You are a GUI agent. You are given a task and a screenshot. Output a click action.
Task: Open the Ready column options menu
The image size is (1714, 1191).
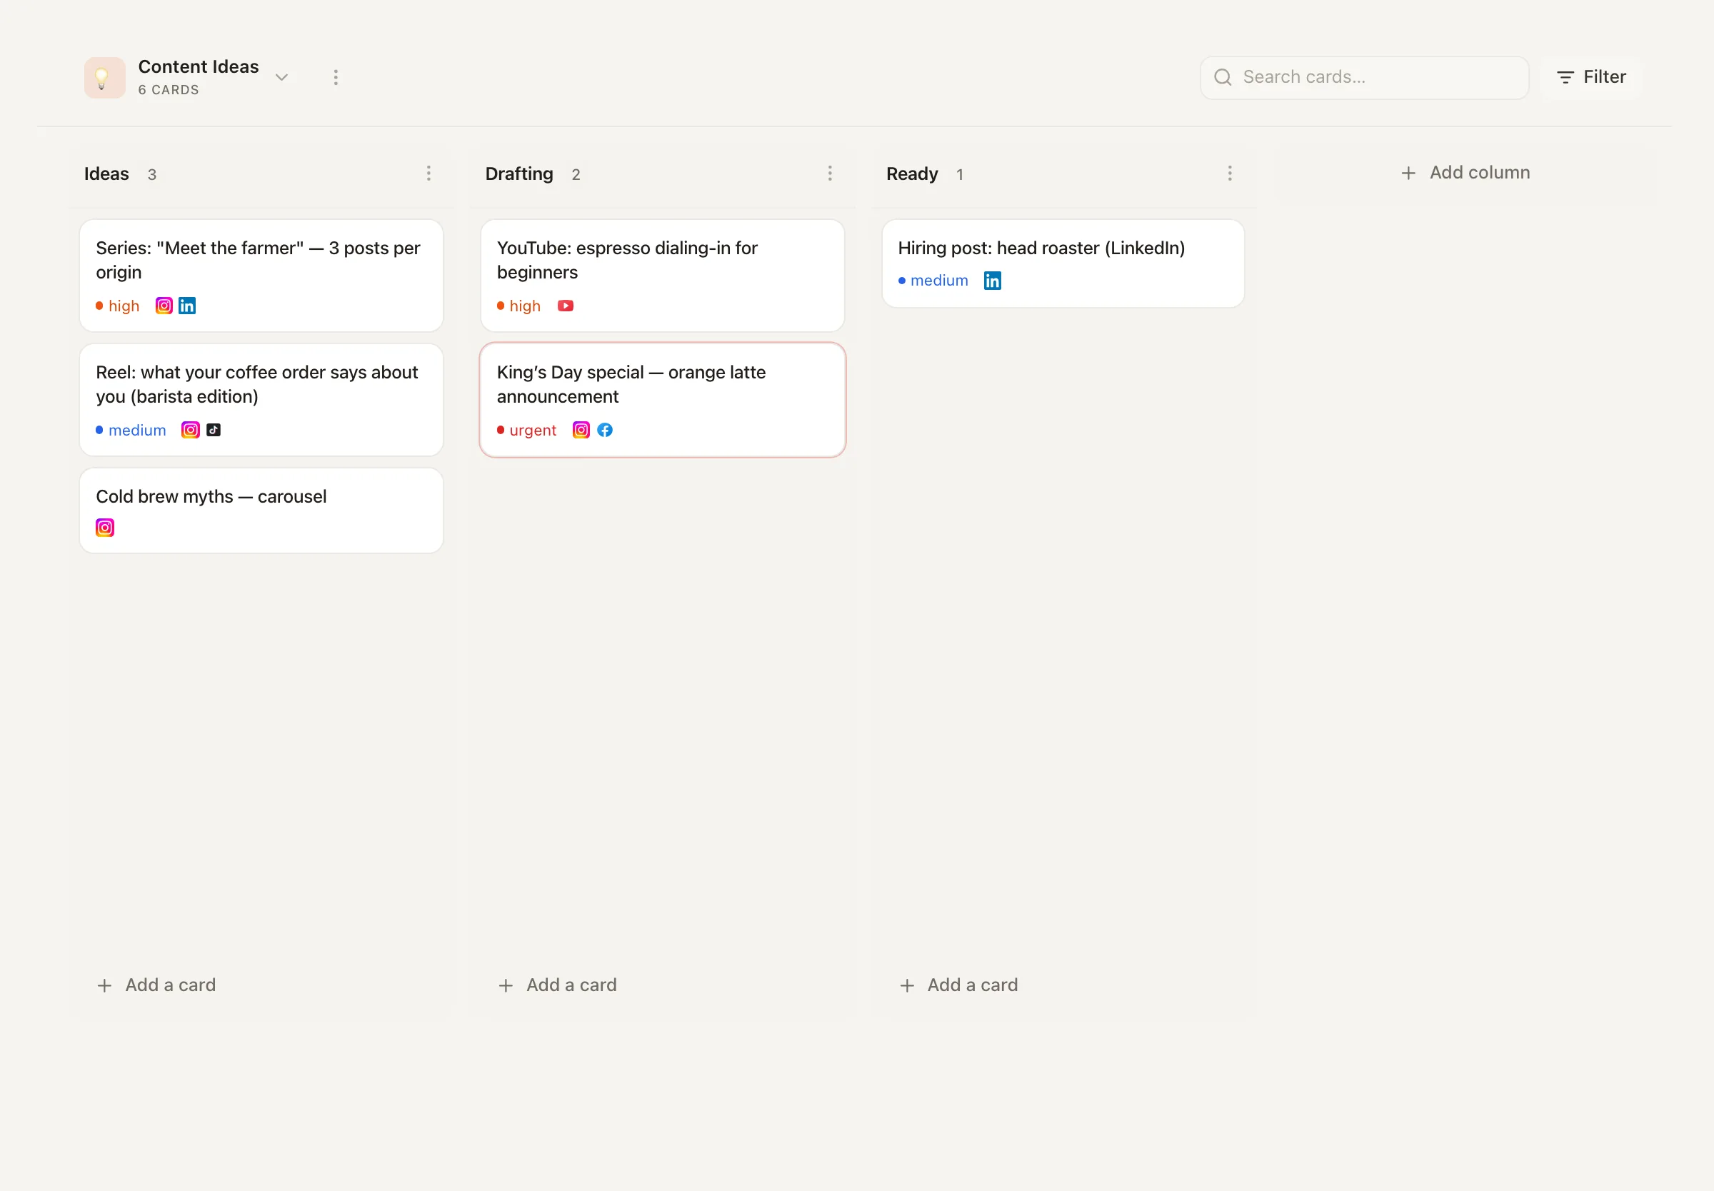(x=1230, y=174)
